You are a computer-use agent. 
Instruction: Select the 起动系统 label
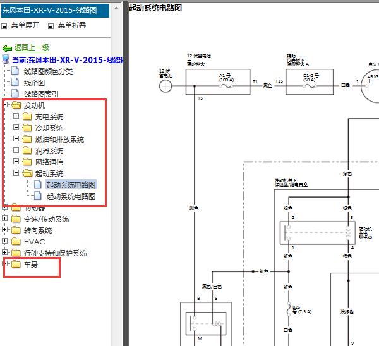click(49, 174)
